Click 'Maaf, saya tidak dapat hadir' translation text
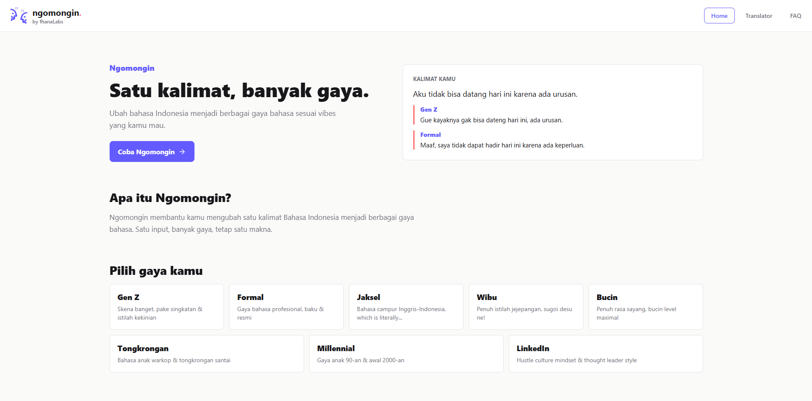 (x=502, y=145)
